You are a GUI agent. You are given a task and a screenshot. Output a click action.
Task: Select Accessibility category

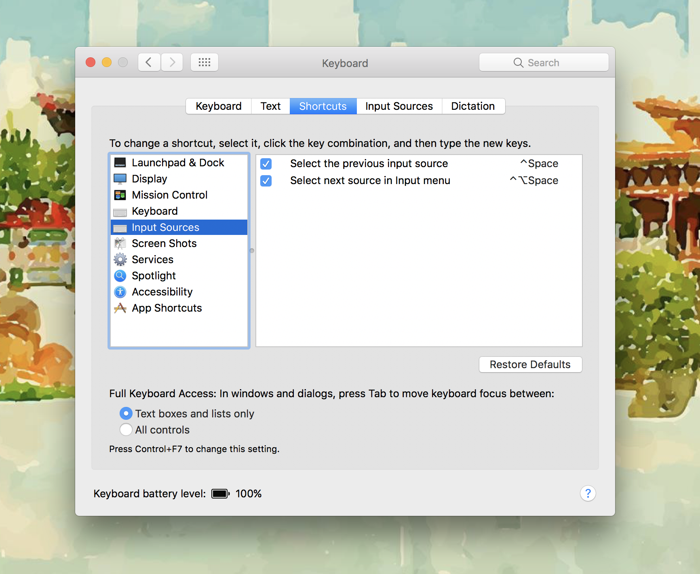[x=179, y=292]
